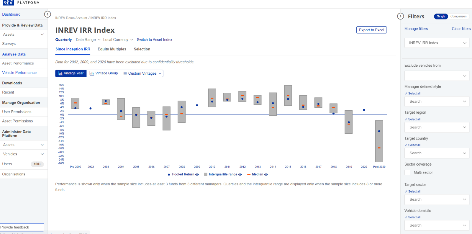Open the Local Currency dropdown
472x234 pixels.
(118, 40)
